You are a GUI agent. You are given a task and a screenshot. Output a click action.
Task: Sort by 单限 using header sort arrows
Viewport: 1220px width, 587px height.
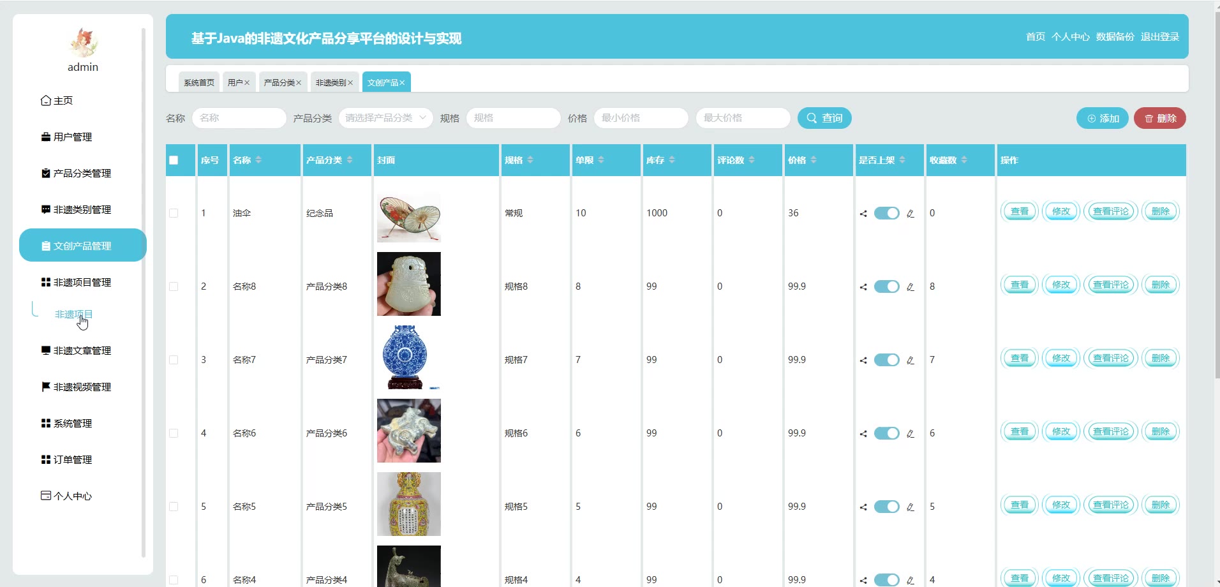pyautogui.click(x=601, y=160)
